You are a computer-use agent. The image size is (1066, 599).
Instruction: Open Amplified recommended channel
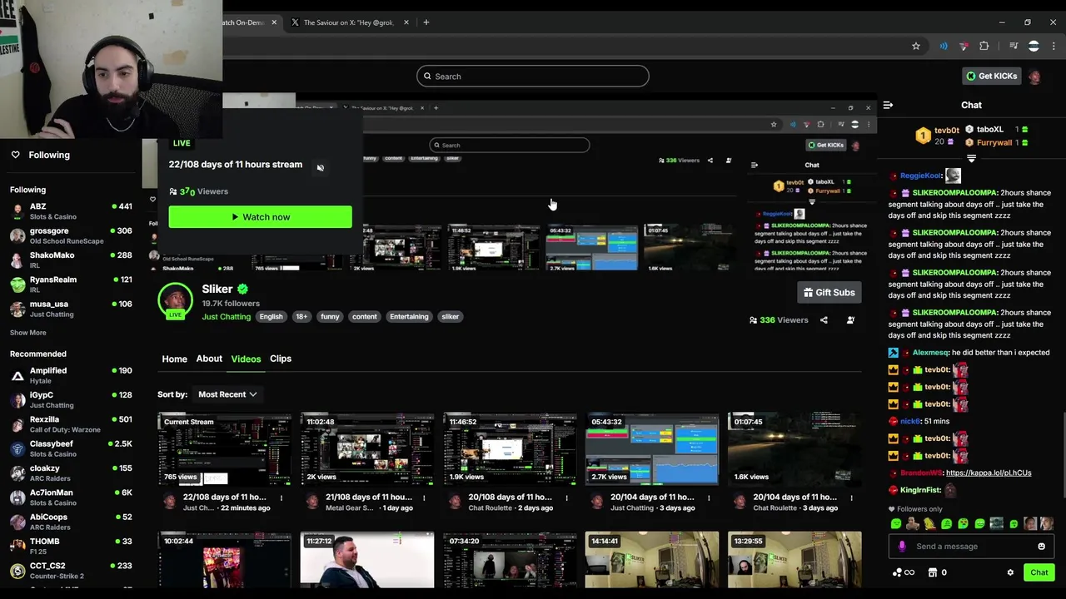click(x=71, y=375)
